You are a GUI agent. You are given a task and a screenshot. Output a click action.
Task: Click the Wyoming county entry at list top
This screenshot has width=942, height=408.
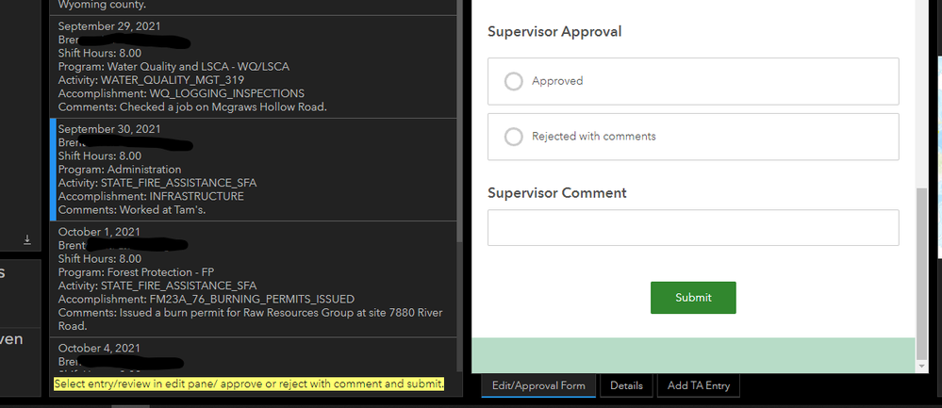click(x=104, y=5)
